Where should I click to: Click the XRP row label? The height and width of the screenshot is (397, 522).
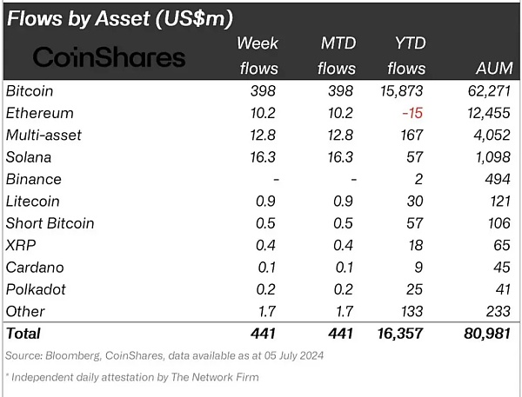pos(21,245)
